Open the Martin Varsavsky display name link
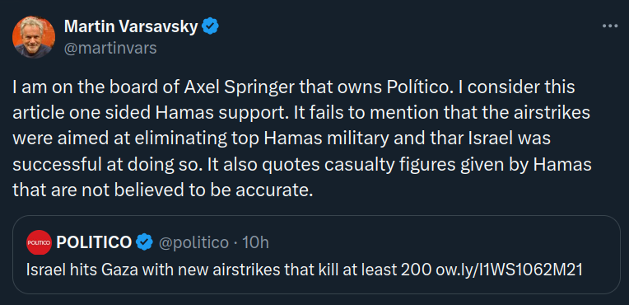 pos(131,26)
